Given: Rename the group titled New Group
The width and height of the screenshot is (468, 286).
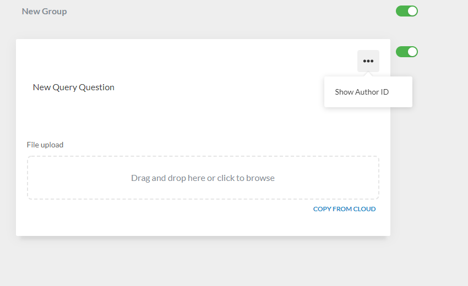Looking at the screenshot, I should [44, 11].
